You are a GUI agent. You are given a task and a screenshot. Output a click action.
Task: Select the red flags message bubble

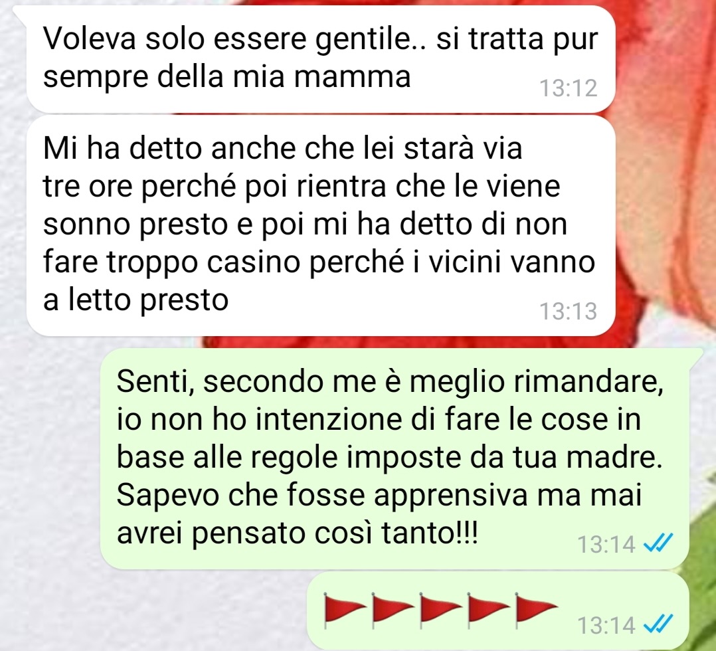point(497,610)
